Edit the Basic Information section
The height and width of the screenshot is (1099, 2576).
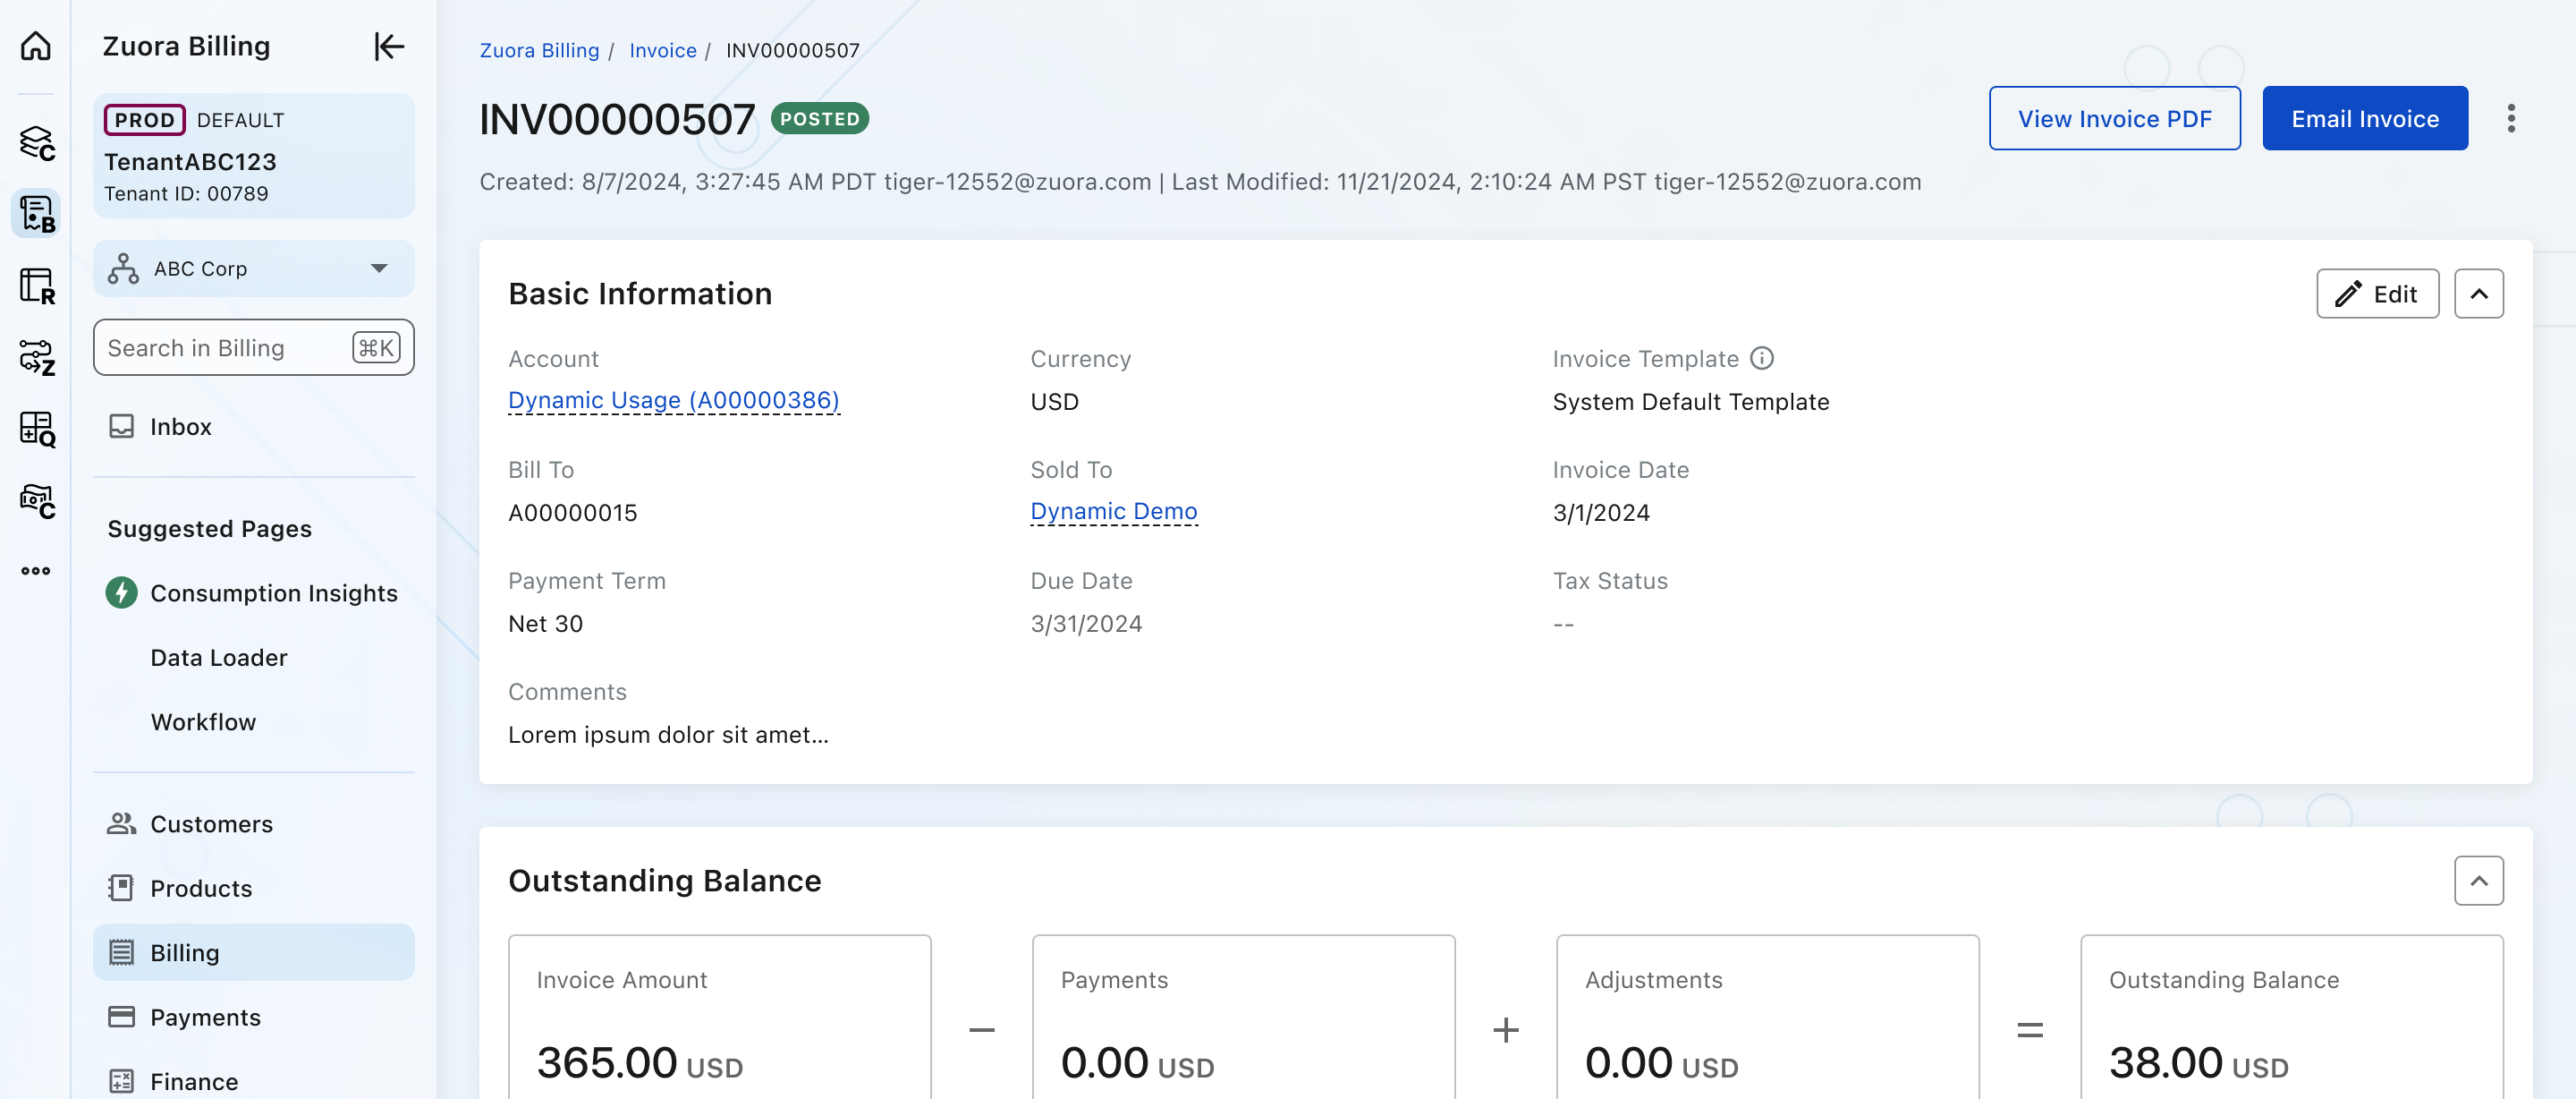tap(2377, 294)
